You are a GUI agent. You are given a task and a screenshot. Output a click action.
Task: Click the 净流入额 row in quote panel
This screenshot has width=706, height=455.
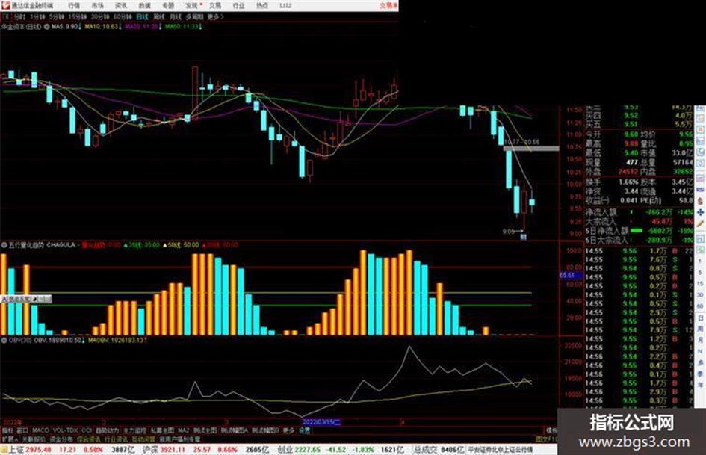pyautogui.click(x=640, y=211)
